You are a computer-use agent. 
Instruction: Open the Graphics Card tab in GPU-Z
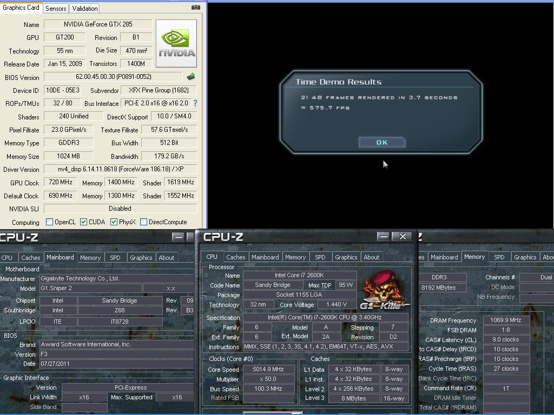point(21,8)
